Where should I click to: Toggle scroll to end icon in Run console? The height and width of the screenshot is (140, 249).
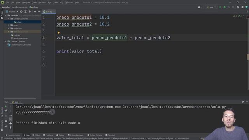coord(11,119)
